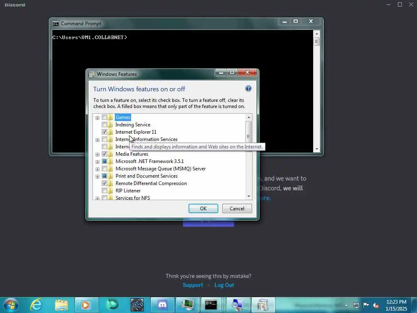Image resolution: width=417 pixels, height=313 pixels.
Task: Toggle Microsoft .NET Framework 3.5.1 checkbox
Action: point(104,161)
